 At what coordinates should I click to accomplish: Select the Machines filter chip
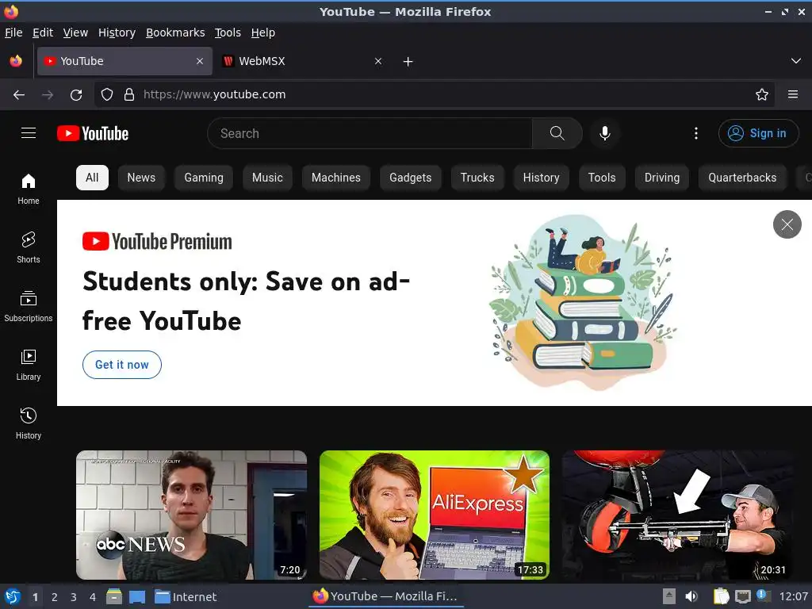[336, 178]
